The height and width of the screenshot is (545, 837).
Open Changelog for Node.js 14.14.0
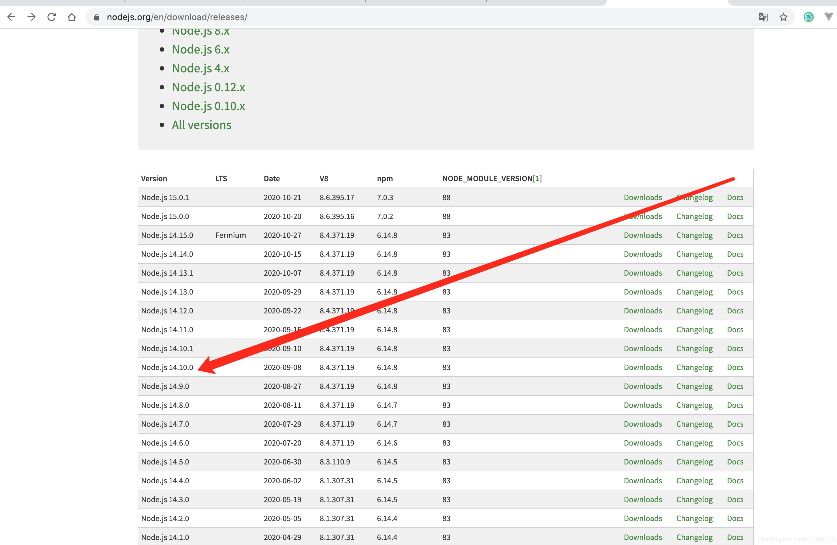tap(694, 254)
